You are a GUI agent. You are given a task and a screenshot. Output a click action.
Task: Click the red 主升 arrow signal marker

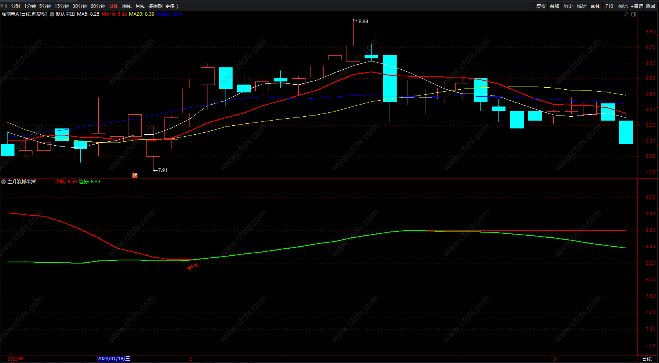tap(193, 267)
